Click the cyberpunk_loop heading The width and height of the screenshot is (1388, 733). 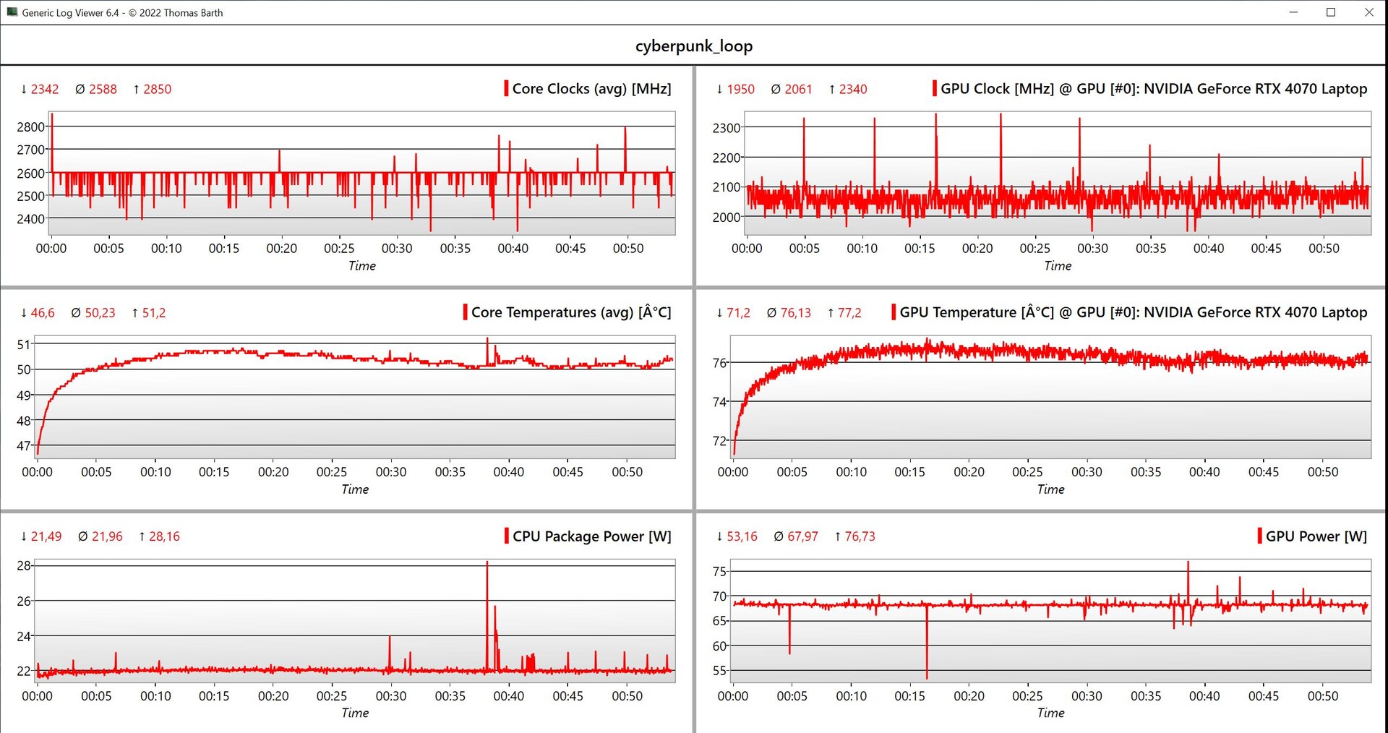(693, 46)
